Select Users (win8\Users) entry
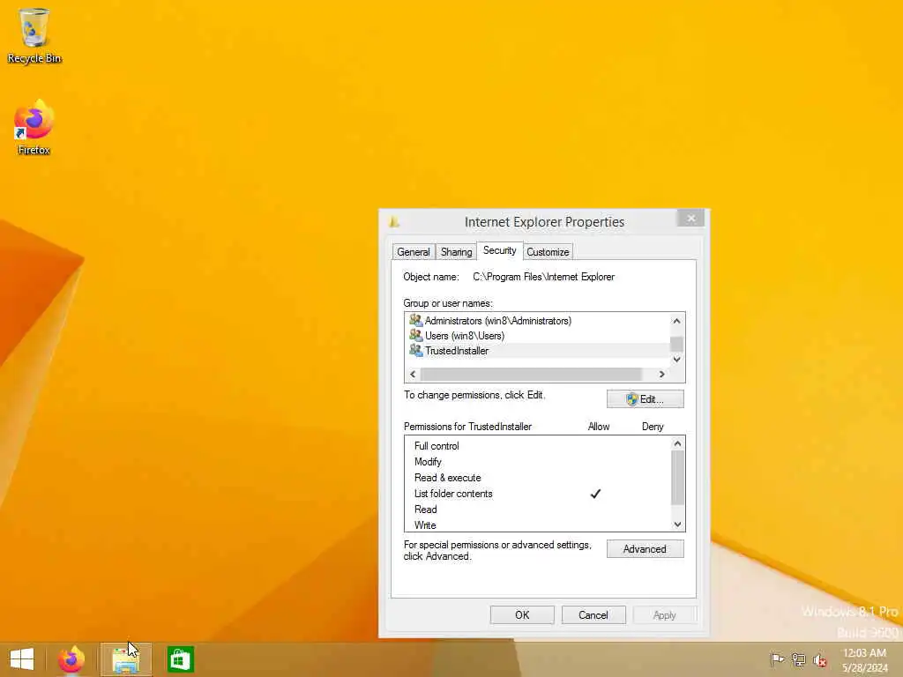The height and width of the screenshot is (677, 903). pos(465,336)
